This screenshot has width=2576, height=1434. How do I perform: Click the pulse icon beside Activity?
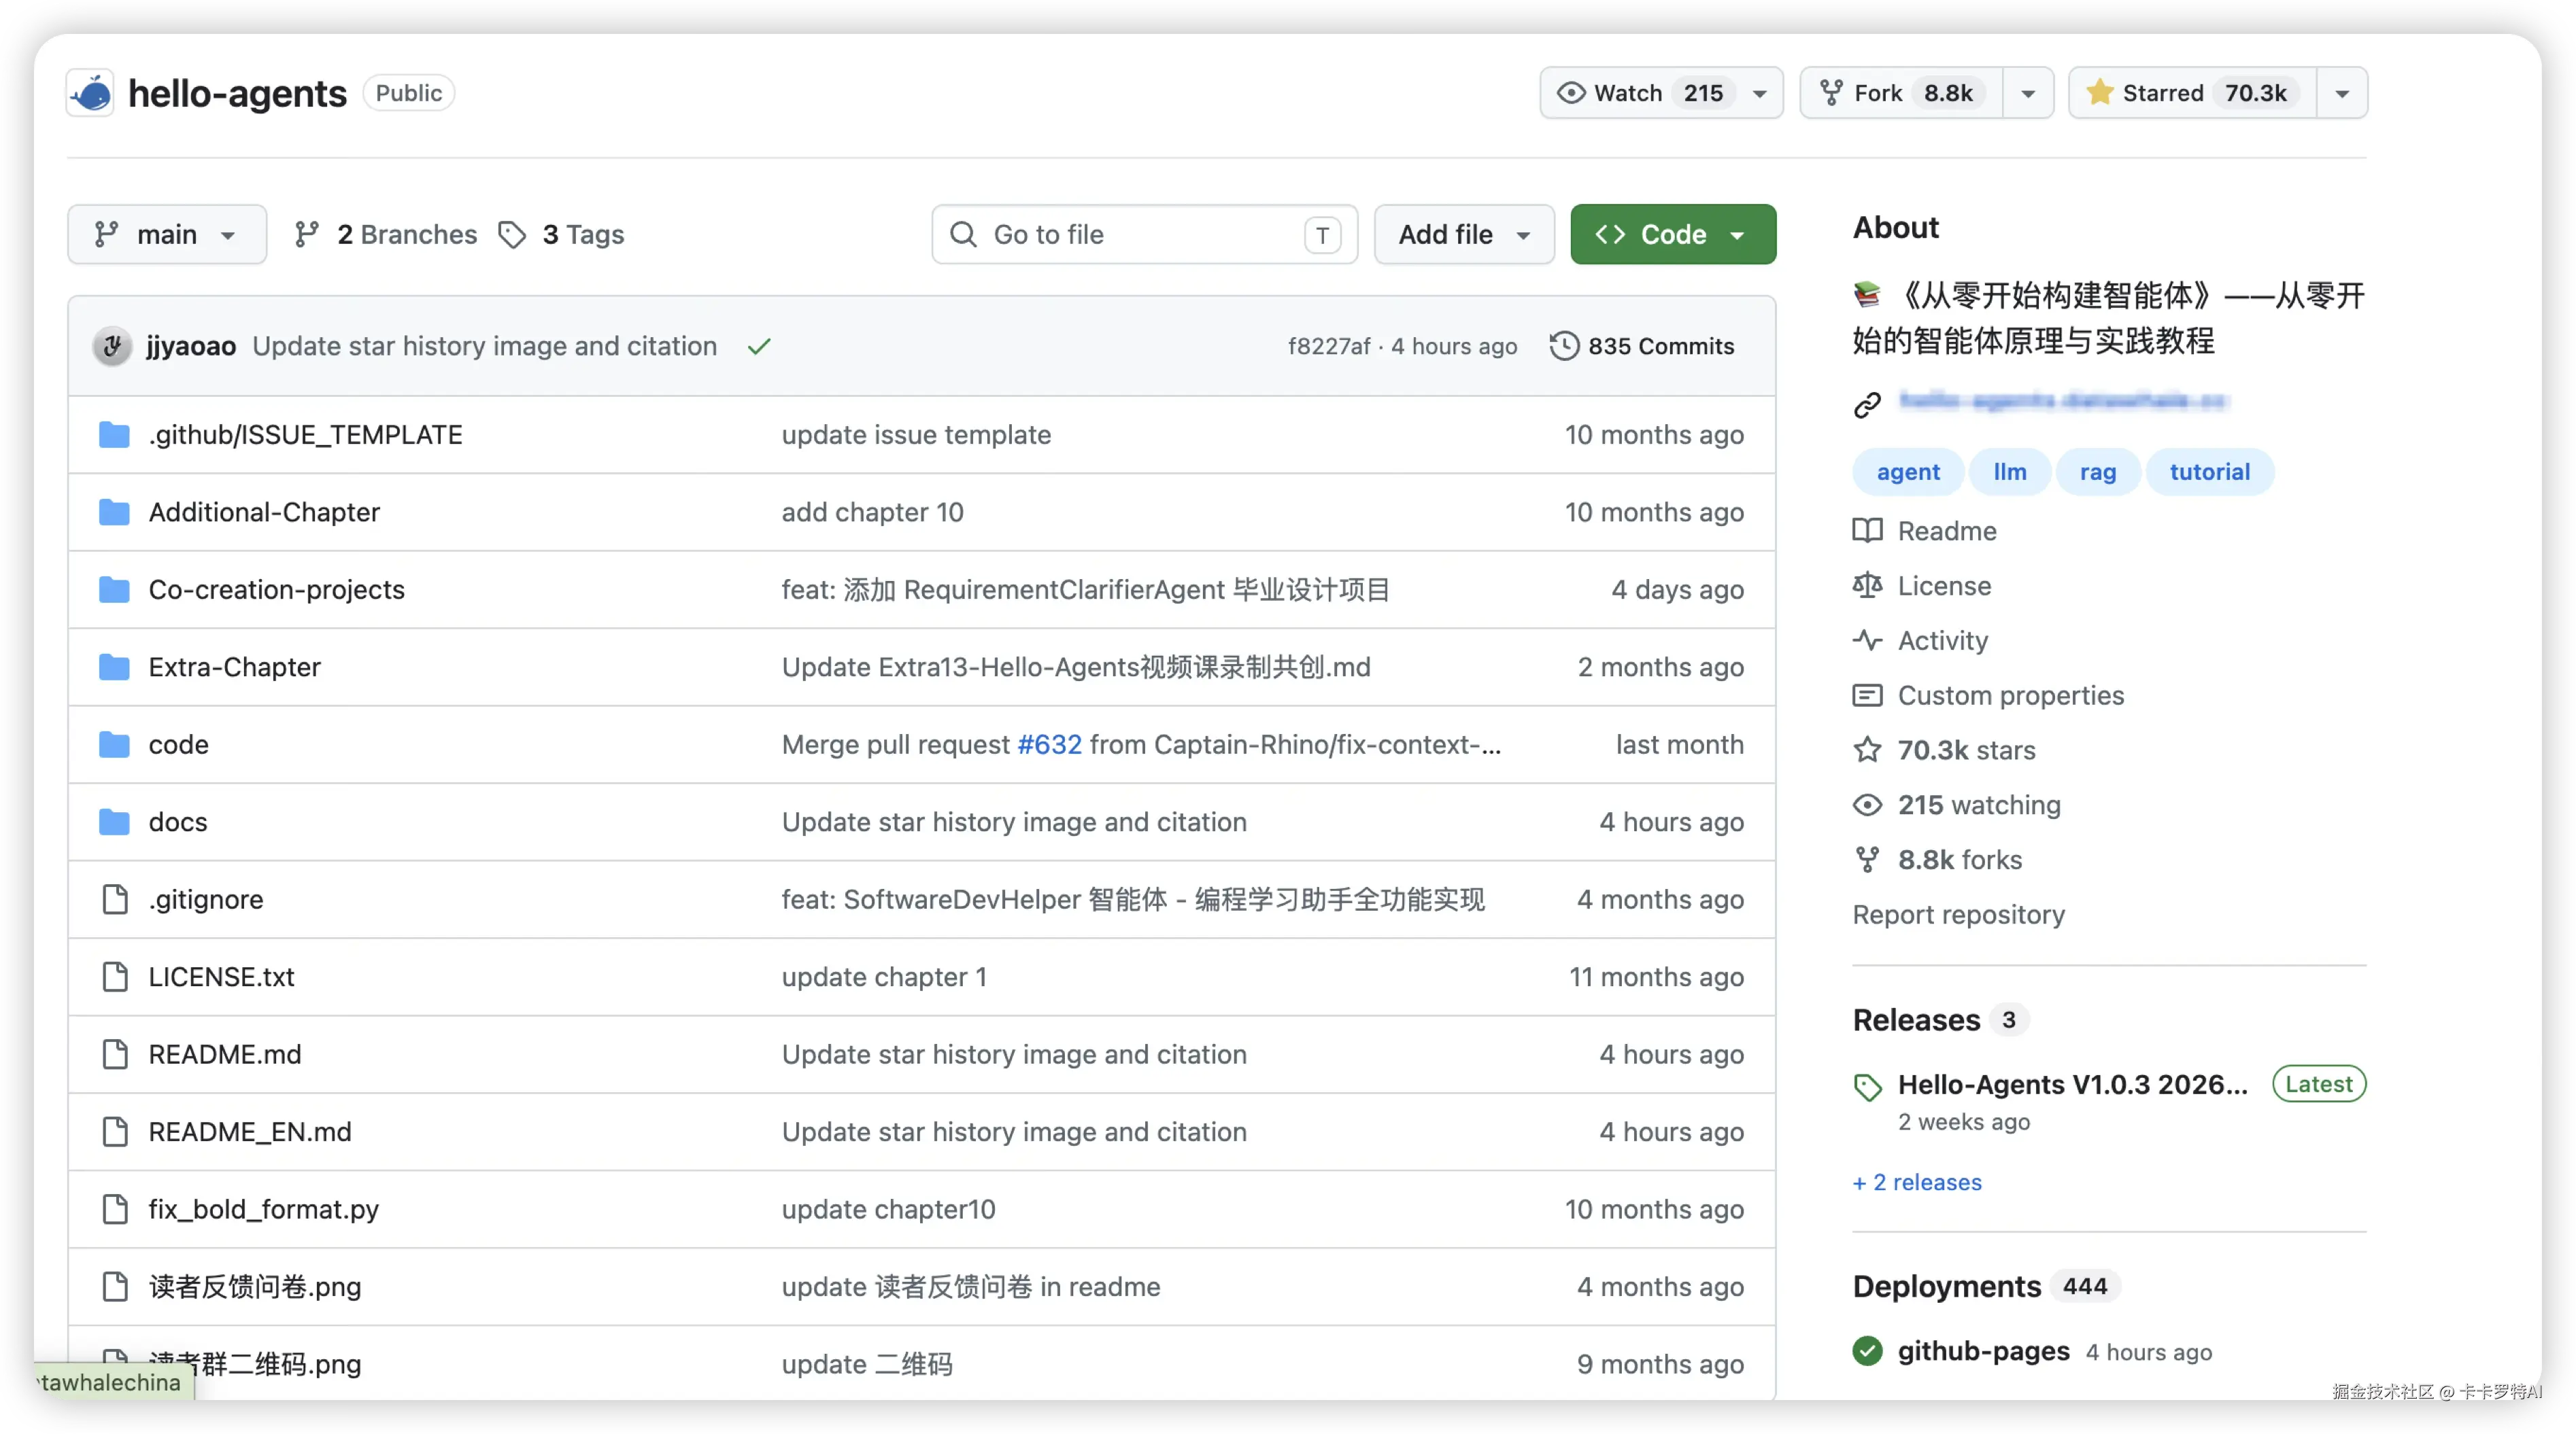click(1867, 641)
